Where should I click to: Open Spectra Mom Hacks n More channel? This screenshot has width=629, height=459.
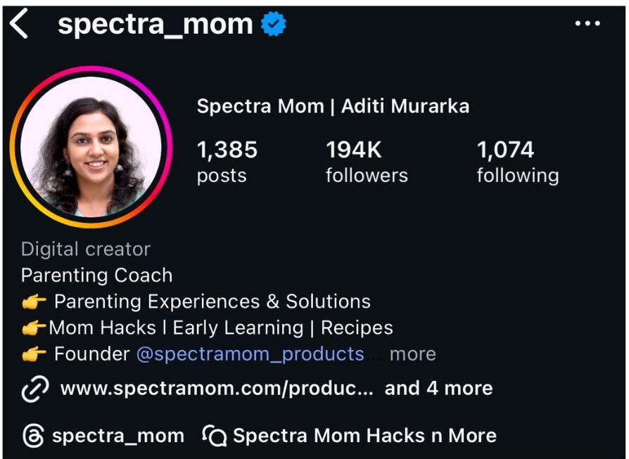click(x=364, y=436)
